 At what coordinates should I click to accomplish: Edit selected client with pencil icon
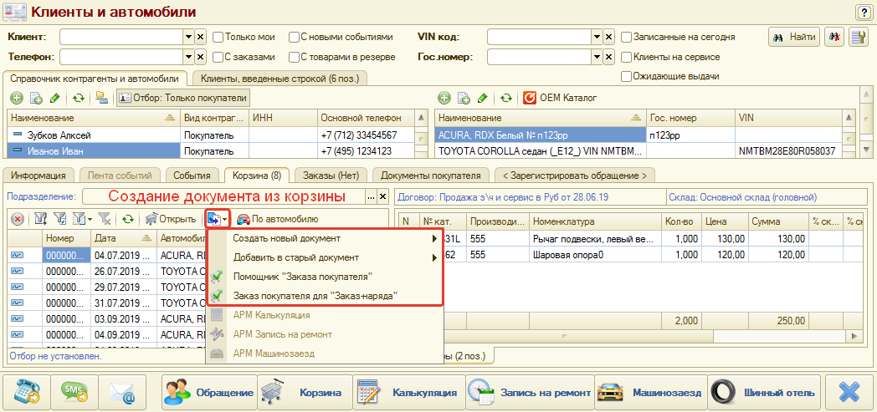click(x=55, y=99)
